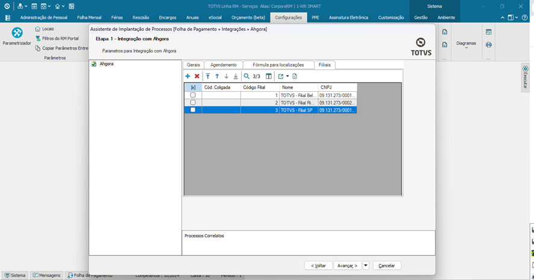Move to the next record arrow
This screenshot has height=280, width=534.
(x=226, y=77)
